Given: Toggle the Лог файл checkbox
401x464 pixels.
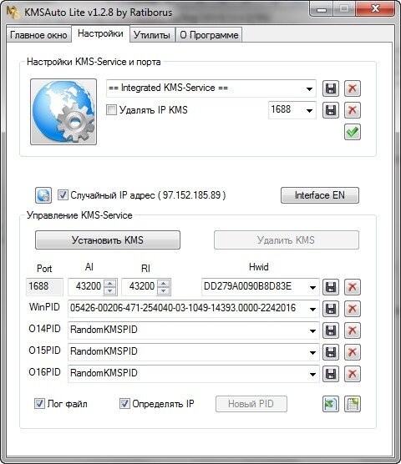Looking at the screenshot, I should point(40,403).
